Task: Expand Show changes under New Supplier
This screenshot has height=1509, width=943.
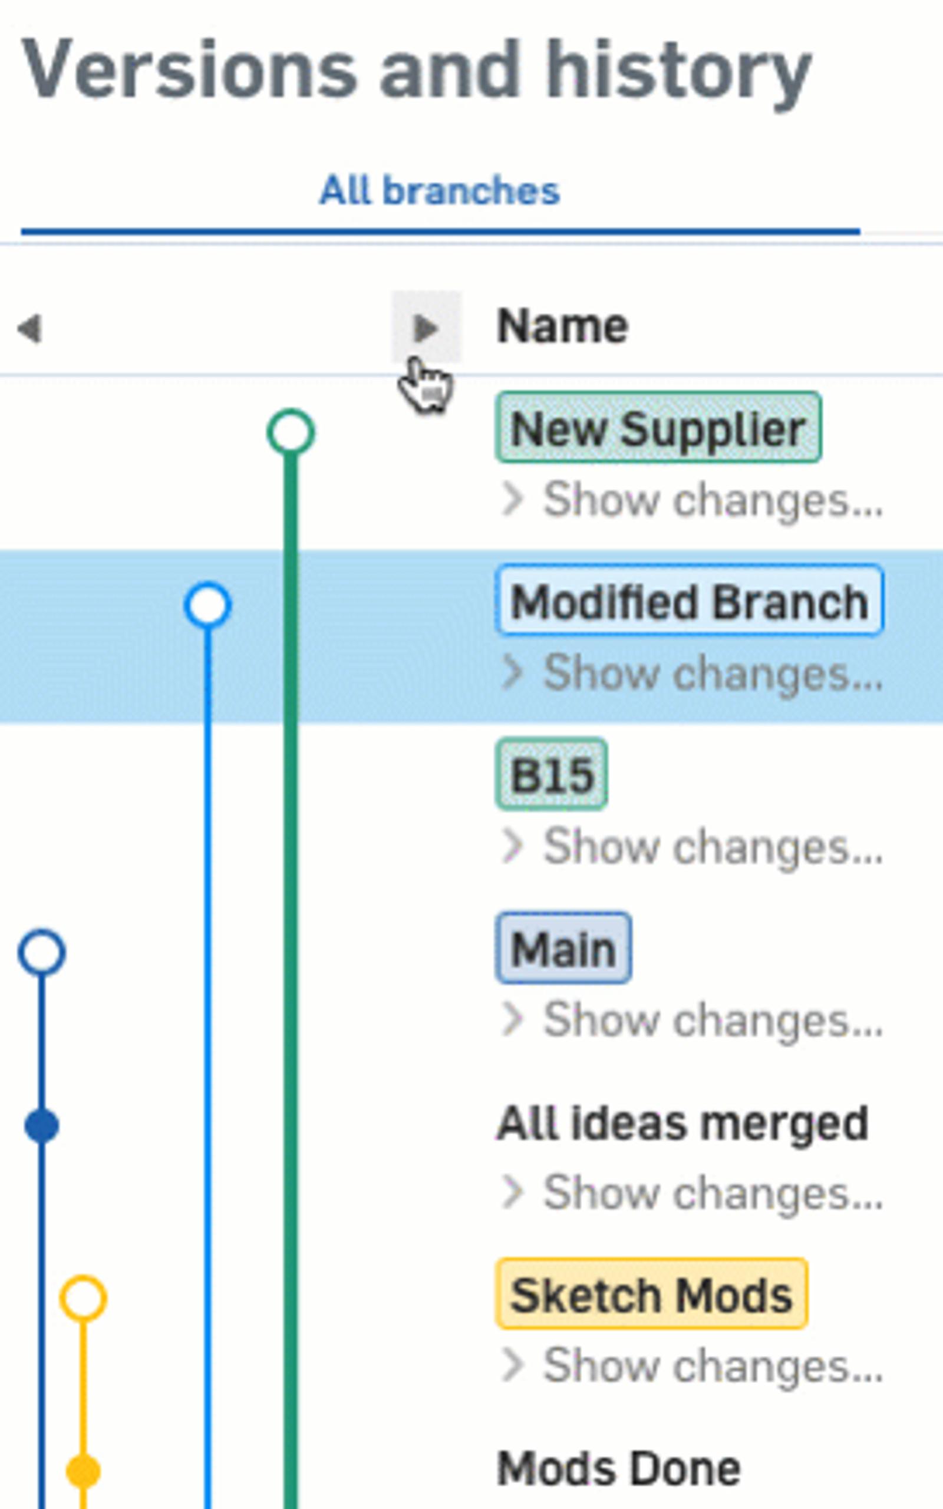Action: (694, 500)
